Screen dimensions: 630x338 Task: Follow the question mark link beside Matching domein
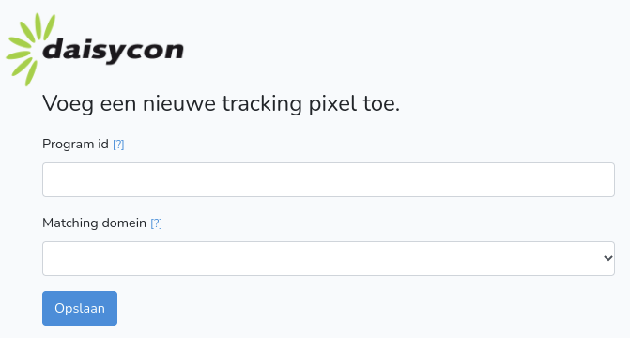pos(156,223)
